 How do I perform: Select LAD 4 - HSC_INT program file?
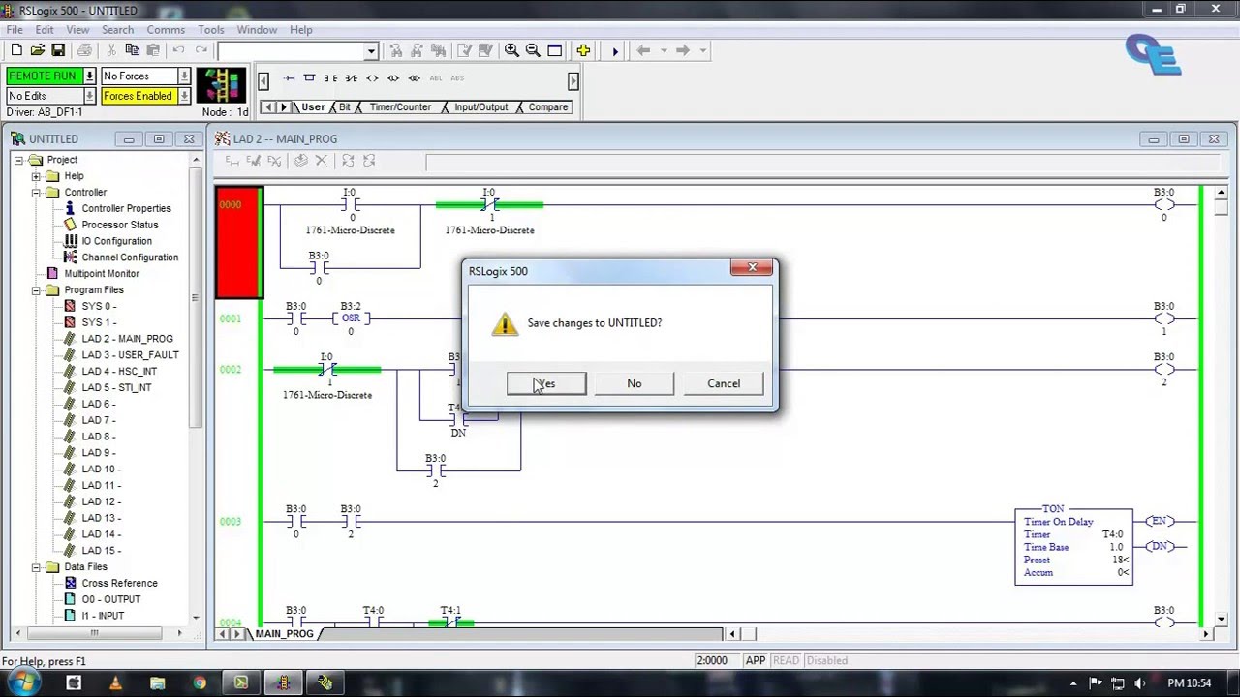point(119,372)
